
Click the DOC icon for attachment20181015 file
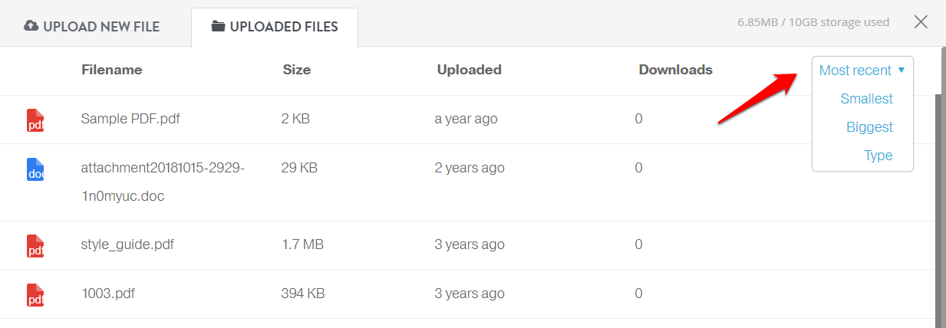[35, 169]
